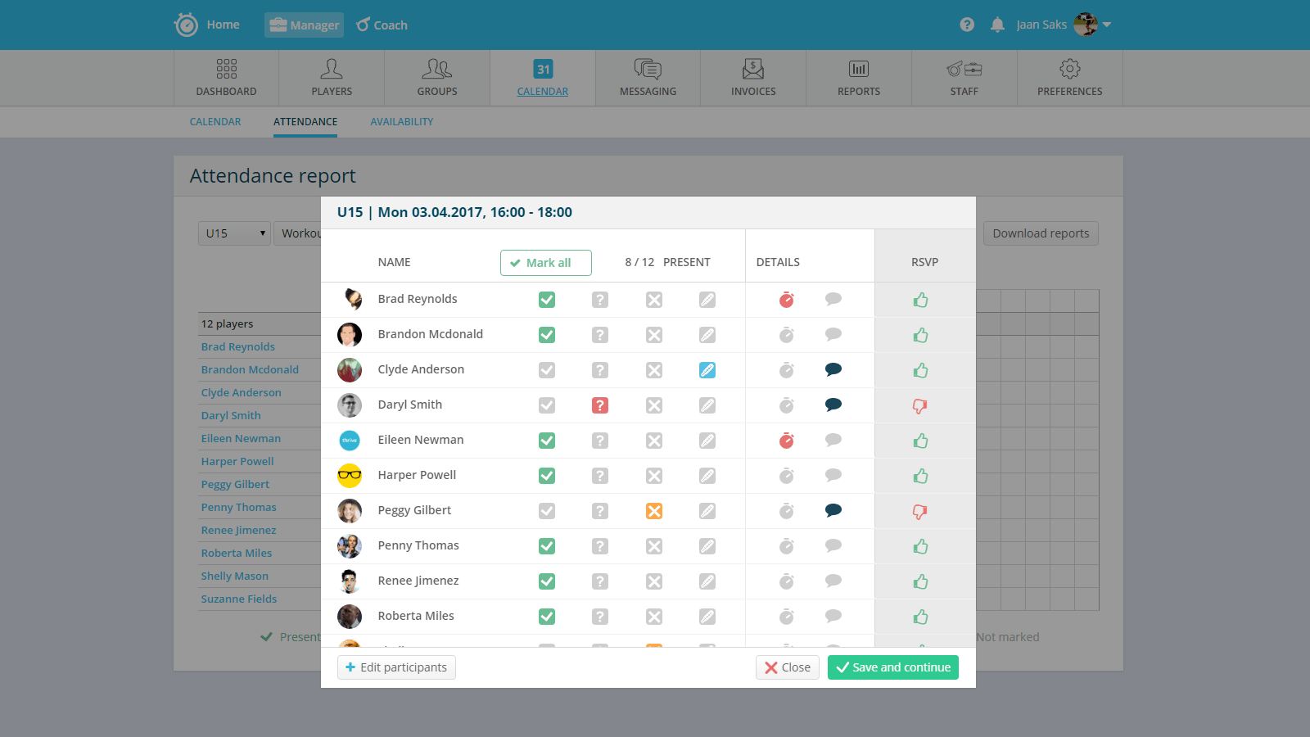
Task: Click Brad Reynolds' red stopwatch icon
Action: point(786,300)
